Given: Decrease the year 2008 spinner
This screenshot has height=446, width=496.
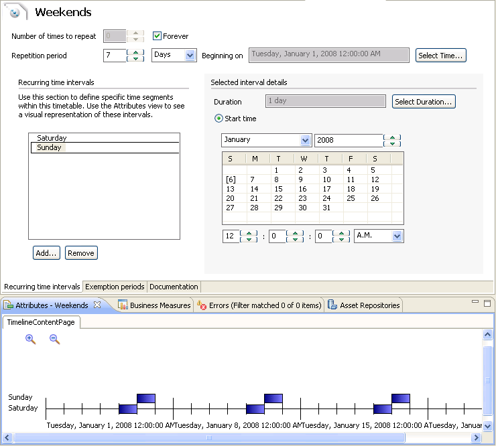Looking at the screenshot, I should (x=392, y=144).
